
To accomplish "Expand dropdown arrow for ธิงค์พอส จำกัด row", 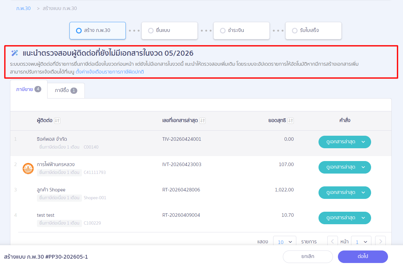I will [x=363, y=142].
